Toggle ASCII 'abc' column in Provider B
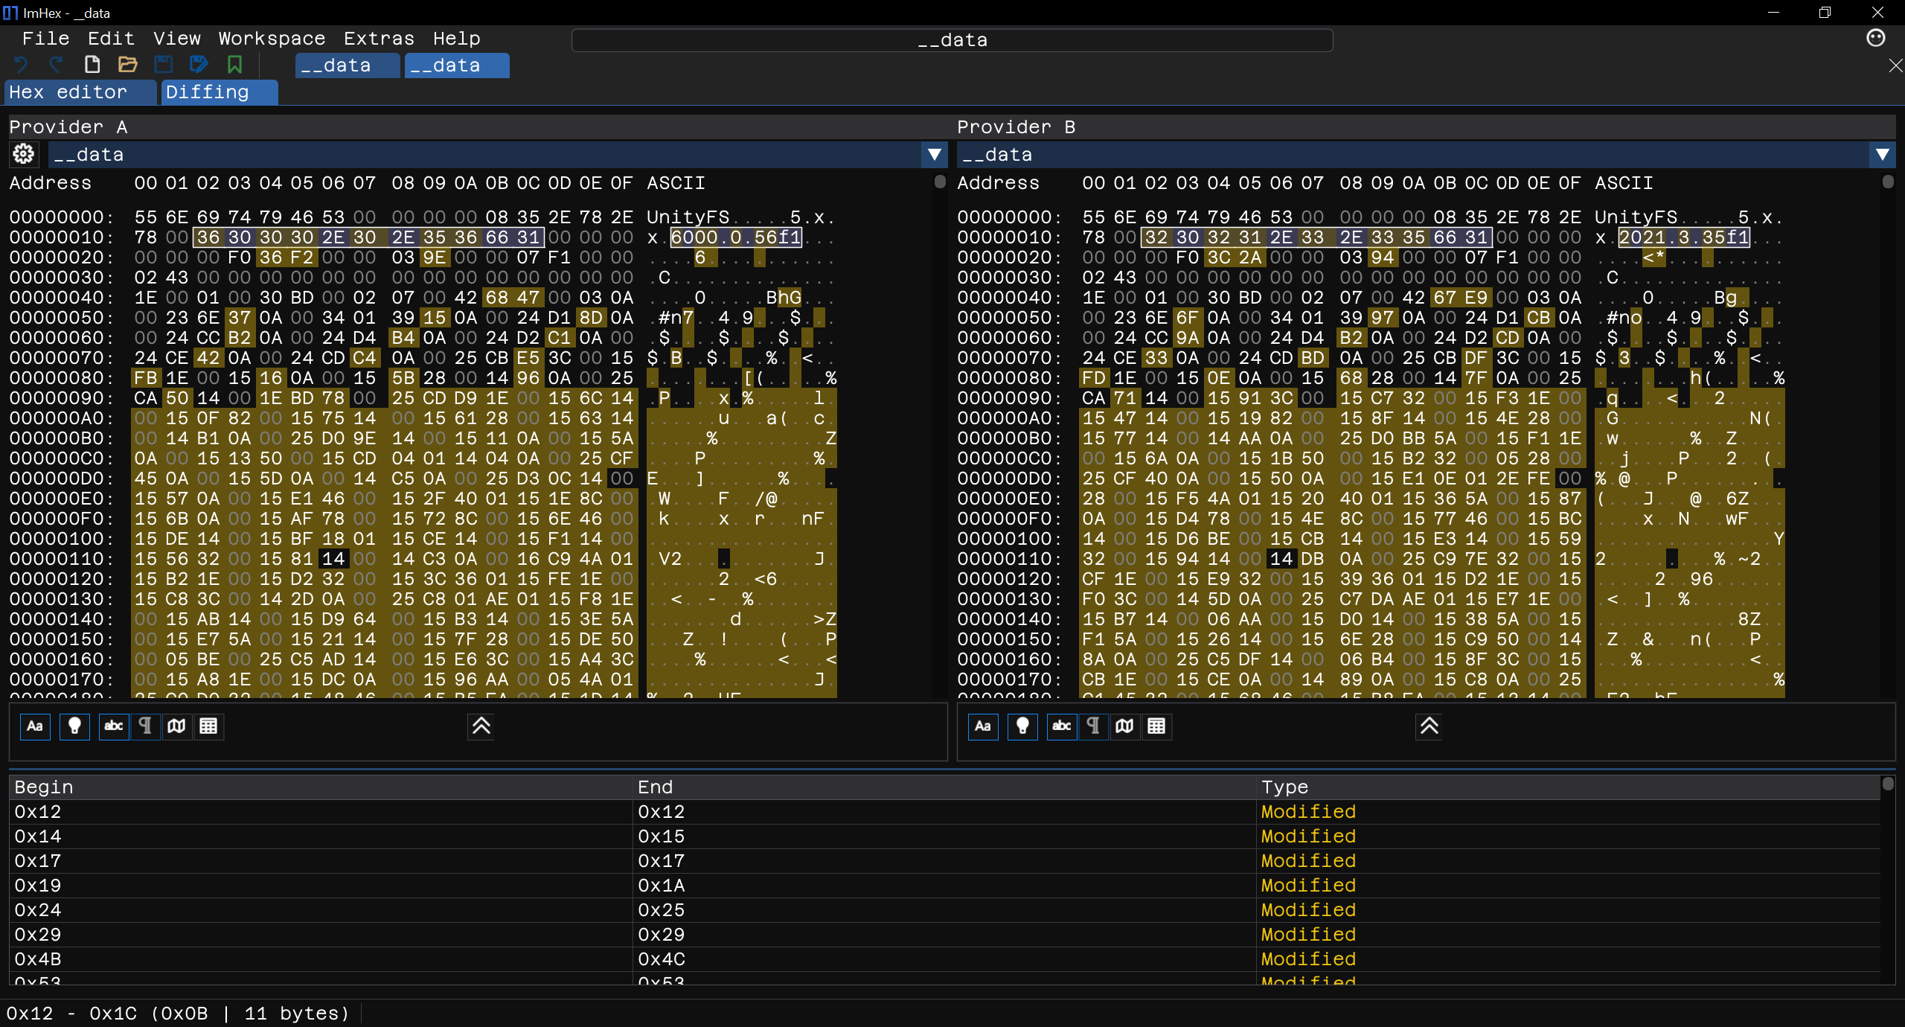Screen dimensions: 1905x1027 pyautogui.click(x=1061, y=726)
